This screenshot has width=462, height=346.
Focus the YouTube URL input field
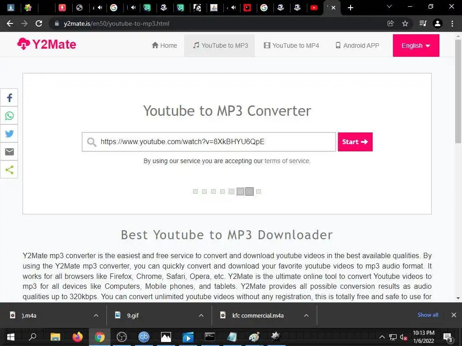(209, 142)
